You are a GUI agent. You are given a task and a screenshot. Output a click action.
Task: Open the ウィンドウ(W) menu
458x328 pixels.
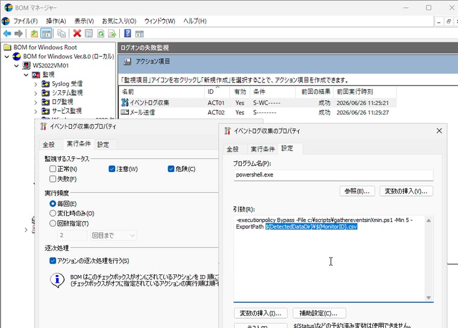pos(160,21)
